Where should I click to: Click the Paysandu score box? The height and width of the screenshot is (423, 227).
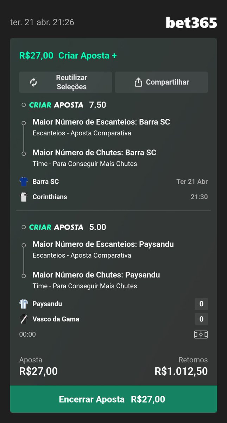click(x=201, y=304)
